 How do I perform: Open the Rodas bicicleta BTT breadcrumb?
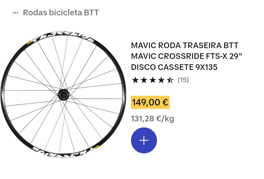61,12
